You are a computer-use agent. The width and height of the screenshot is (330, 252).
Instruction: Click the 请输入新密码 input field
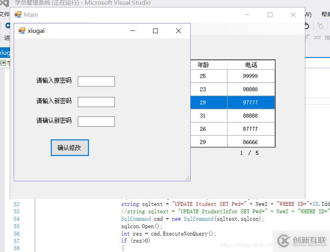pos(96,102)
